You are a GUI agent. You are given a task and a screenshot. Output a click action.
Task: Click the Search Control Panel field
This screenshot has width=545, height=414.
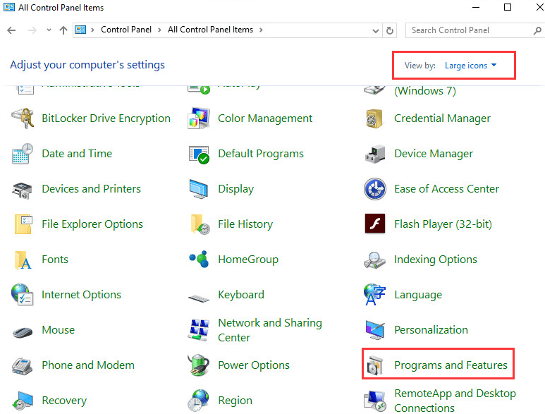(x=467, y=30)
